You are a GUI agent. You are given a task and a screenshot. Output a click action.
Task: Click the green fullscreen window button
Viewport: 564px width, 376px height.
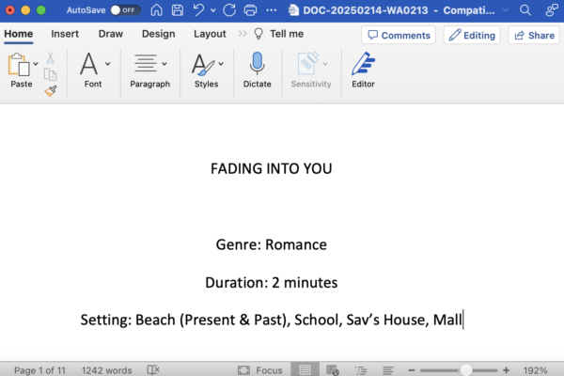(41, 10)
